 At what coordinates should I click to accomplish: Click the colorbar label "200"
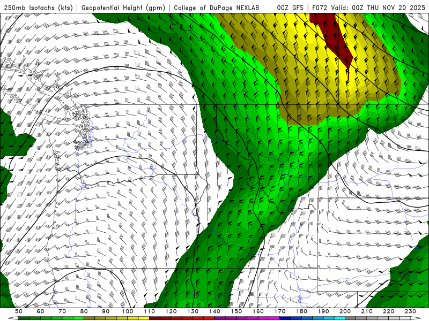coord(345,311)
